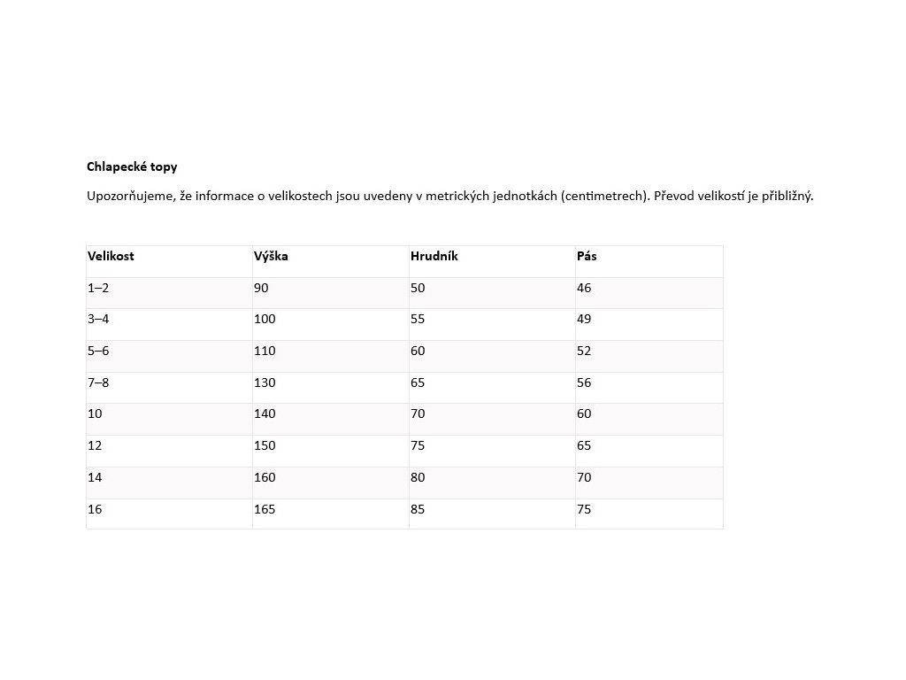Click the 'Chlapecké topy' heading
906x680 pixels.
tap(132, 166)
